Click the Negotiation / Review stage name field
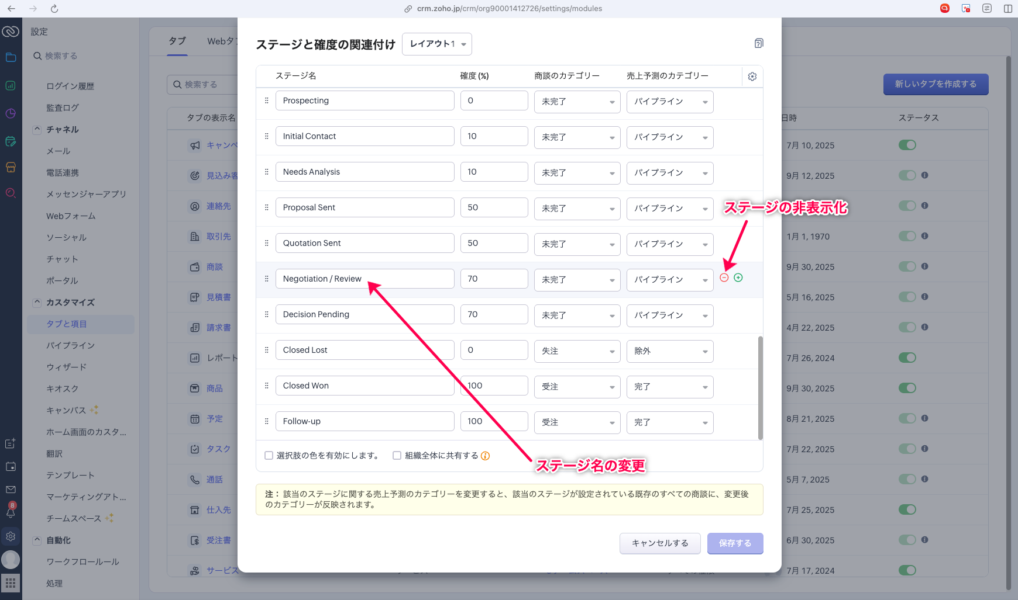1018x600 pixels. click(364, 279)
